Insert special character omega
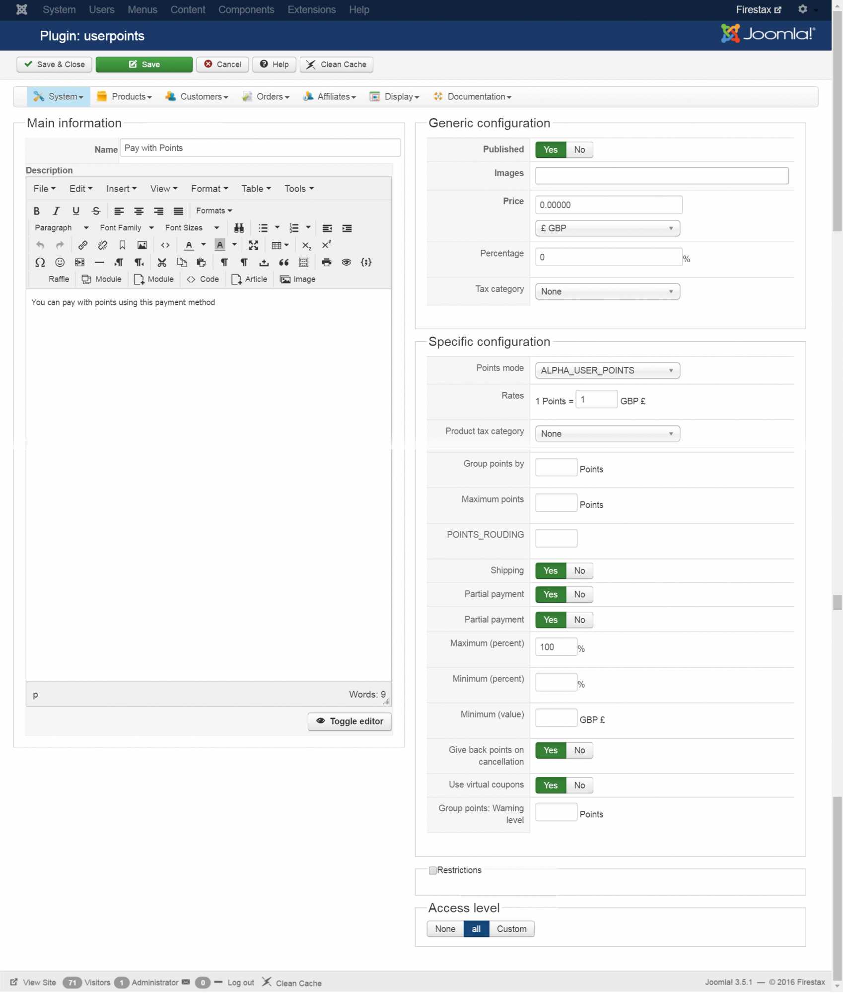Screen dimensions: 843x993 tap(40, 263)
